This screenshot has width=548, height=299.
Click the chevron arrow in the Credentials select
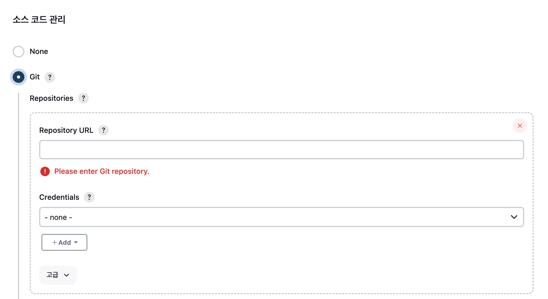pyautogui.click(x=514, y=217)
